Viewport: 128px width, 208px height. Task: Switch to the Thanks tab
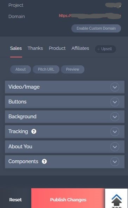point(35,48)
